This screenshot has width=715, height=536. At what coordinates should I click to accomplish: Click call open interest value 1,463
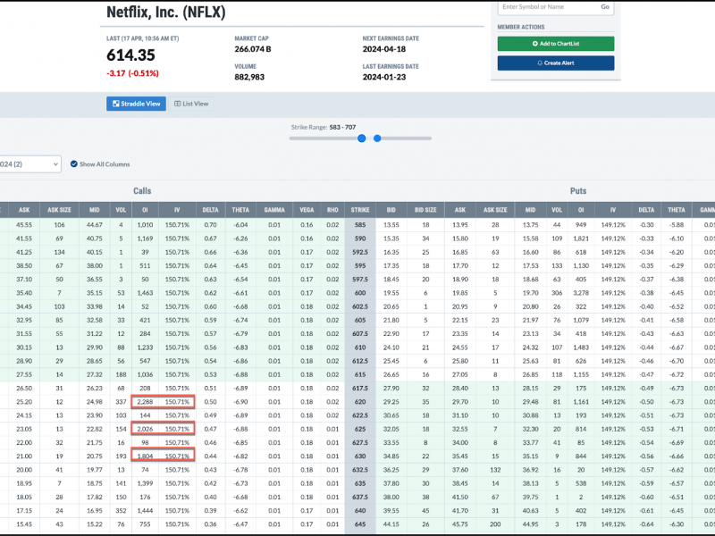pyautogui.click(x=145, y=293)
